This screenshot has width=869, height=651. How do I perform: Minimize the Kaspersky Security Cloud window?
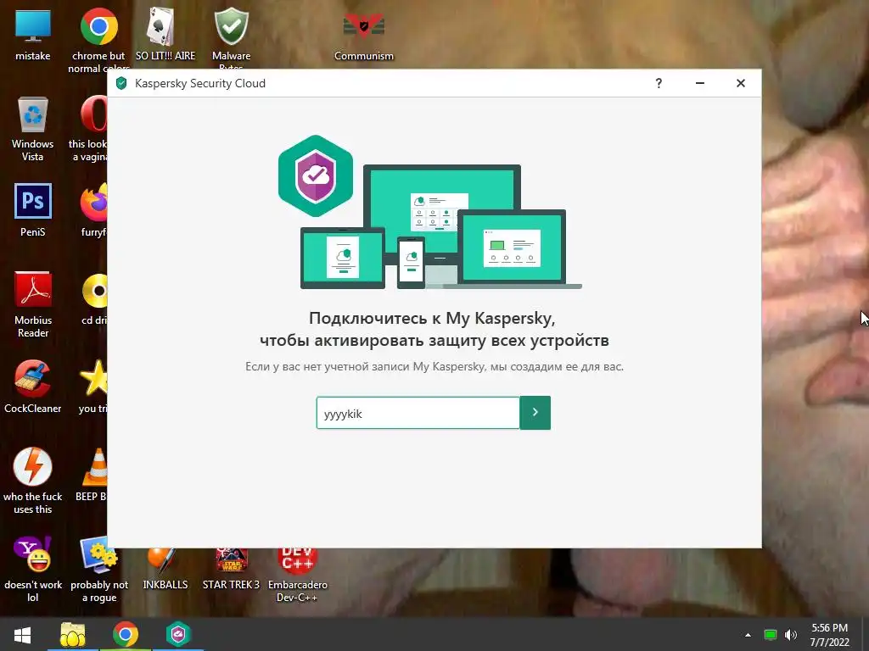click(700, 83)
